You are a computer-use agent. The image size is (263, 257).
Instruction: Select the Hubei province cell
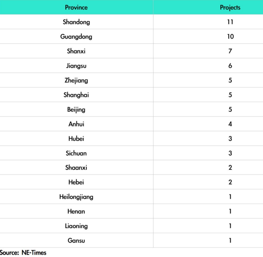click(76, 139)
